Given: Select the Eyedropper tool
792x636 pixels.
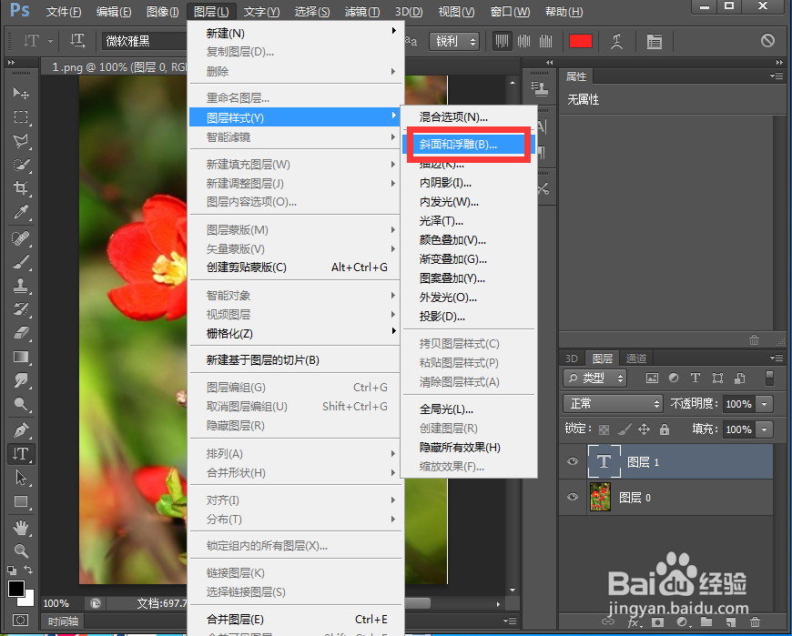Looking at the screenshot, I should pos(21,212).
